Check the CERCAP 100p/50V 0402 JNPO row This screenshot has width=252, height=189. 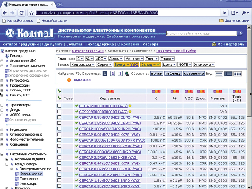(59, 129)
